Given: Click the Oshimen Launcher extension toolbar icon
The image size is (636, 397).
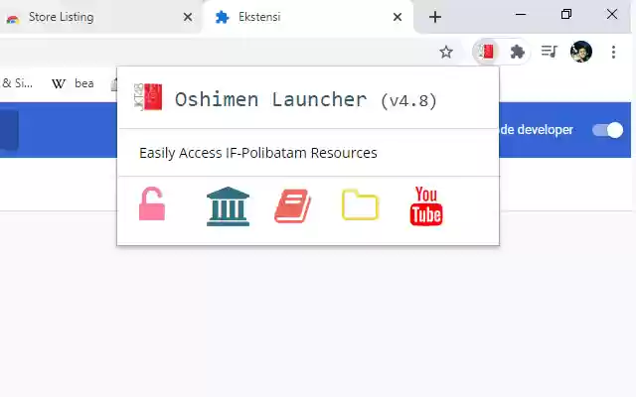Looking at the screenshot, I should (x=486, y=52).
